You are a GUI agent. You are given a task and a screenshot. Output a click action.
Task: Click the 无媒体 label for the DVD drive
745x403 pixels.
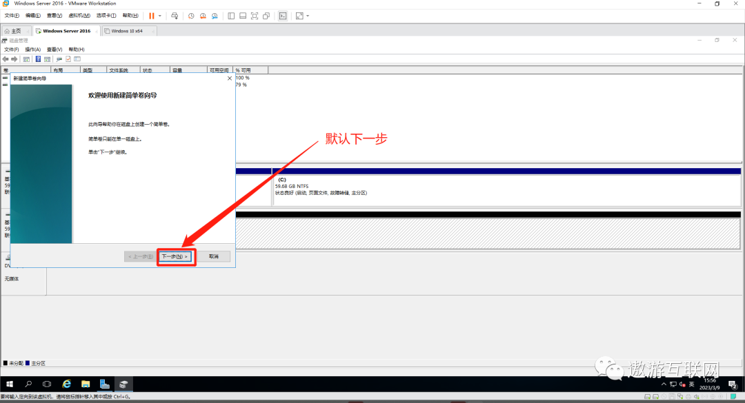click(x=12, y=279)
